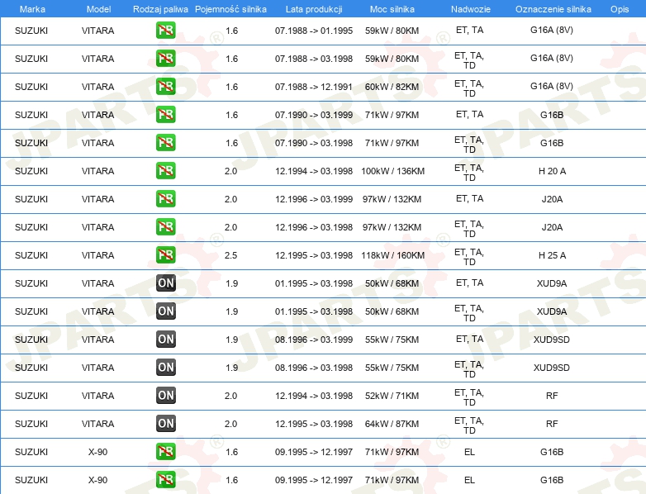Click the 1.9 capacity in the 08.1996 -> 03.1999 row
Viewport: 646px width, 494px height.
[231, 340]
